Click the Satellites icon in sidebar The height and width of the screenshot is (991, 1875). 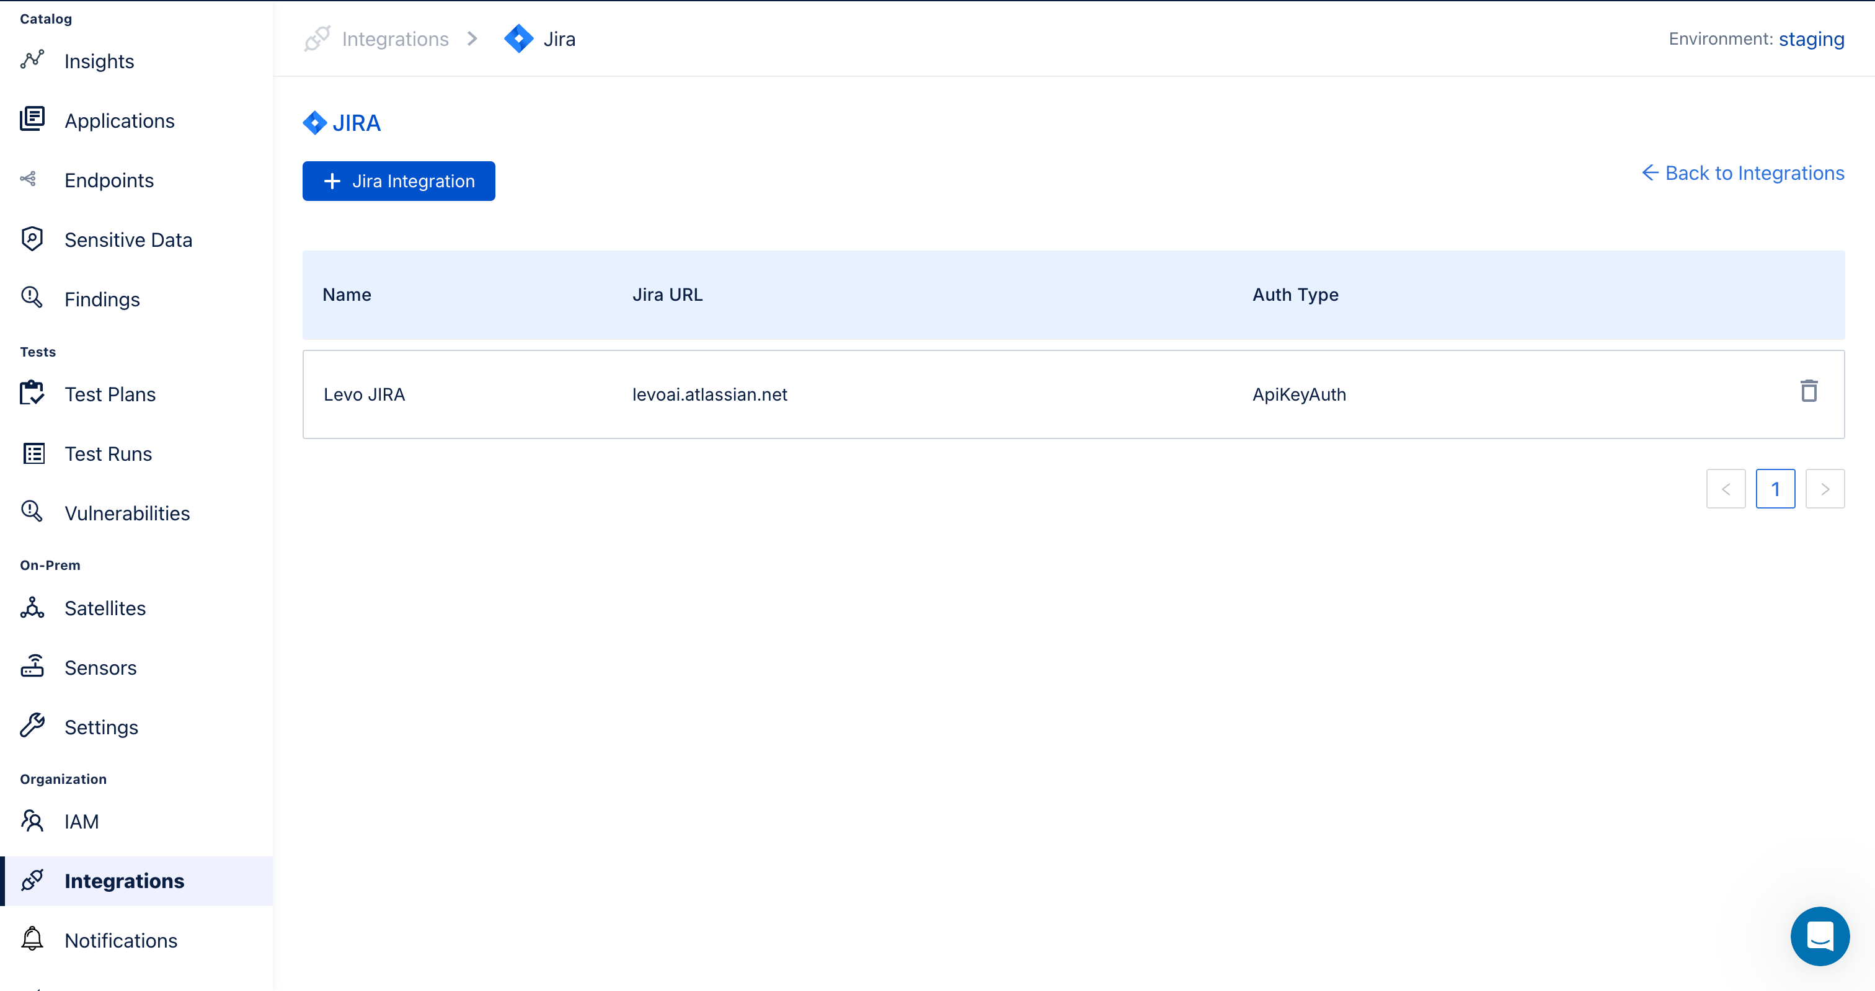pos(32,607)
